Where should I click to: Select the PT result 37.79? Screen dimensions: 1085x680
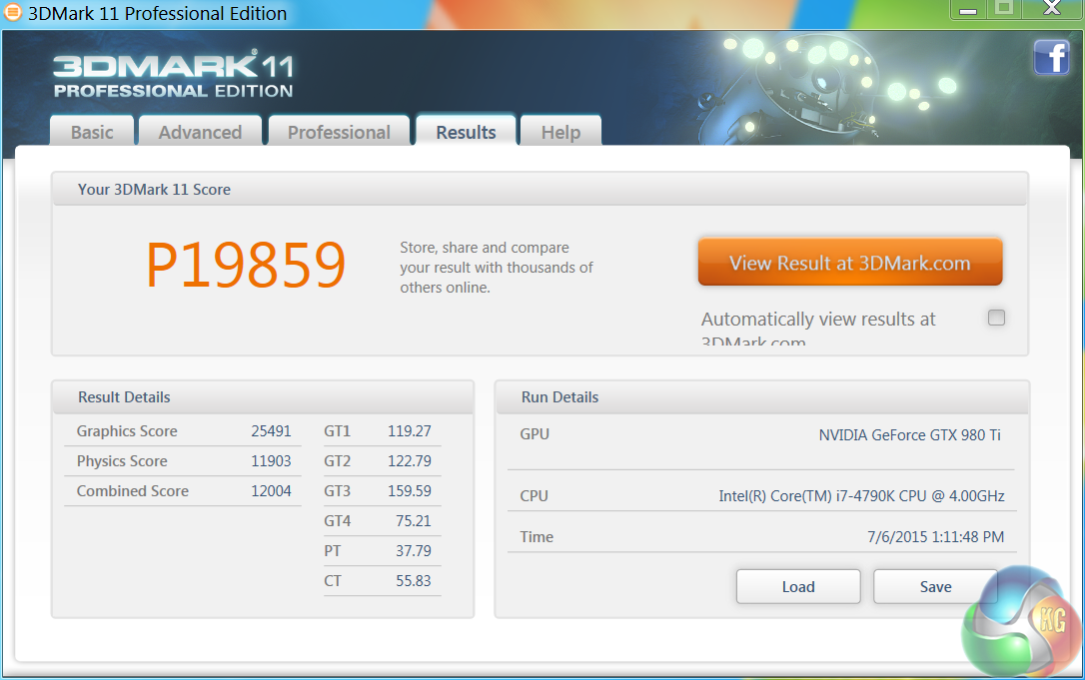(413, 550)
